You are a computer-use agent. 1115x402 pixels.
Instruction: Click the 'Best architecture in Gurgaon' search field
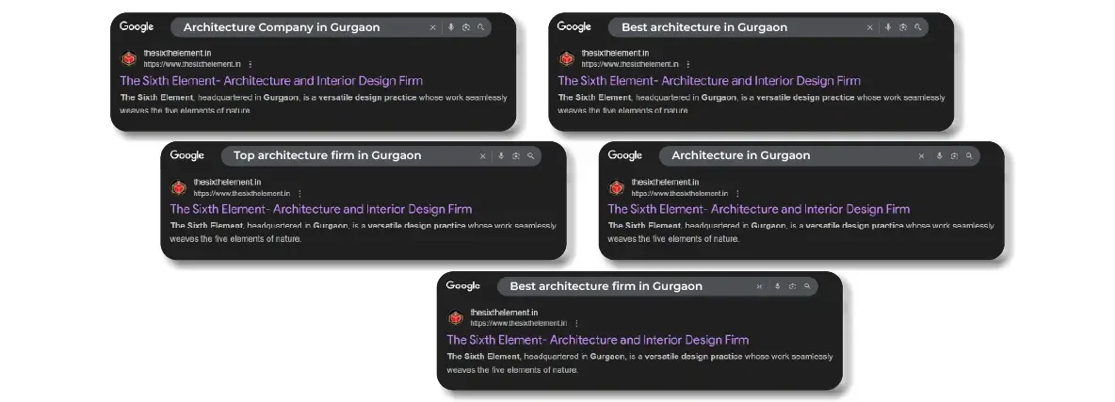coord(768,27)
